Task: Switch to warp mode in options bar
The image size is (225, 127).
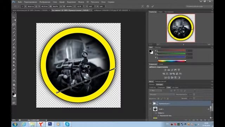Action: (x=142, y=6)
